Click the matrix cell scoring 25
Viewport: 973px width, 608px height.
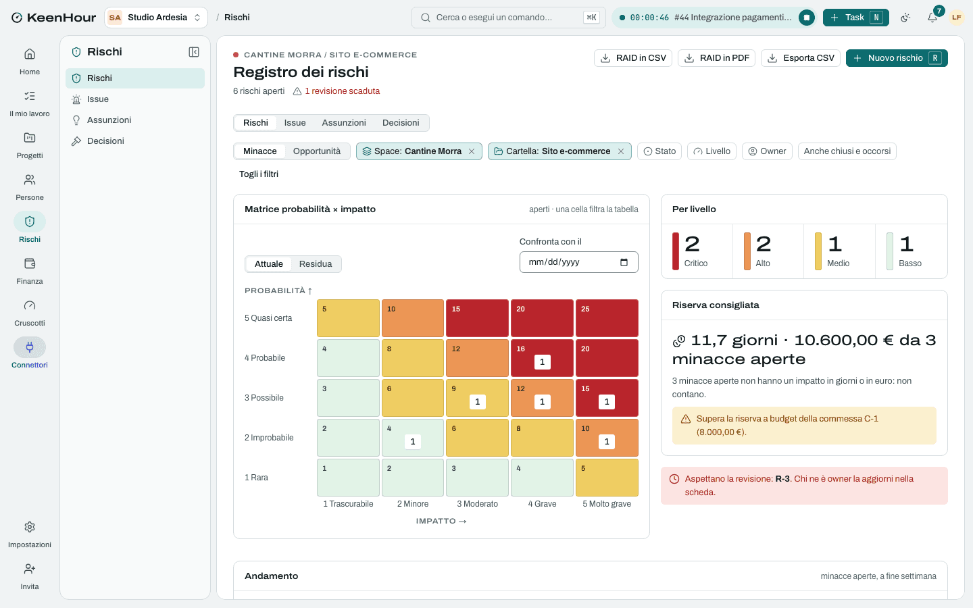click(x=607, y=318)
